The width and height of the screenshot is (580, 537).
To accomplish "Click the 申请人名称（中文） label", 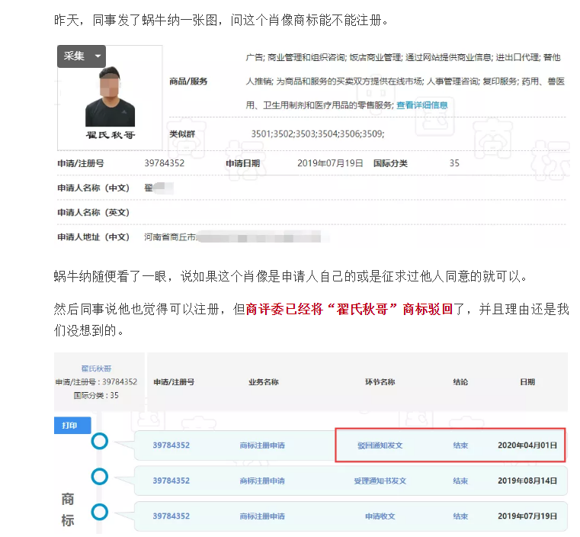I will pyautogui.click(x=93, y=188).
